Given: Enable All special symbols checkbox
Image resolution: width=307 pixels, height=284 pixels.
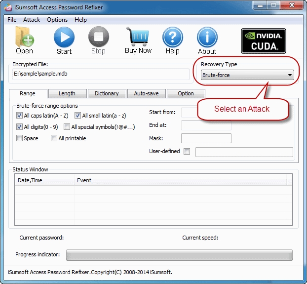Looking at the screenshot, I should click(x=67, y=127).
